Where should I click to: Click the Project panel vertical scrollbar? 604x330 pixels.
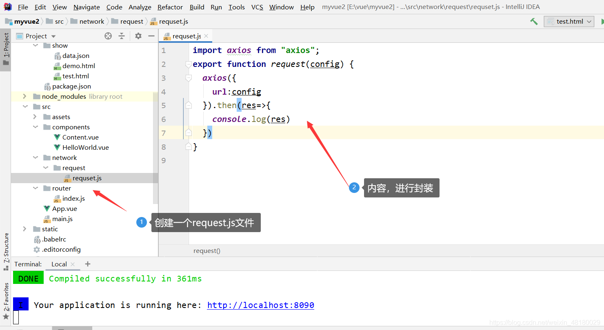point(155,148)
